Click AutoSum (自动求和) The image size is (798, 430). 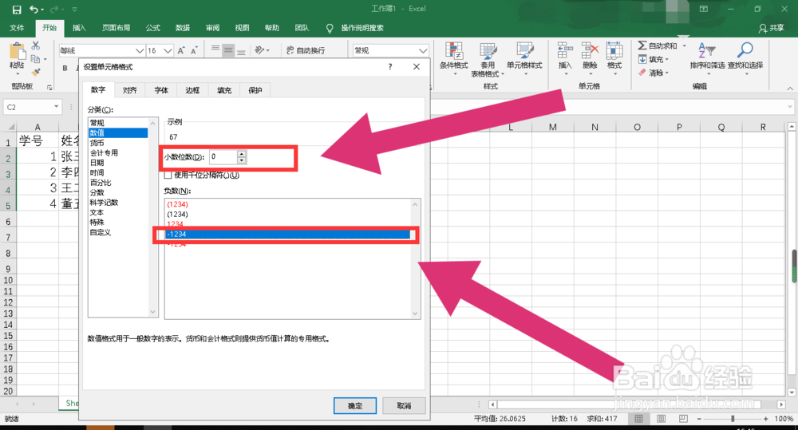(658, 45)
